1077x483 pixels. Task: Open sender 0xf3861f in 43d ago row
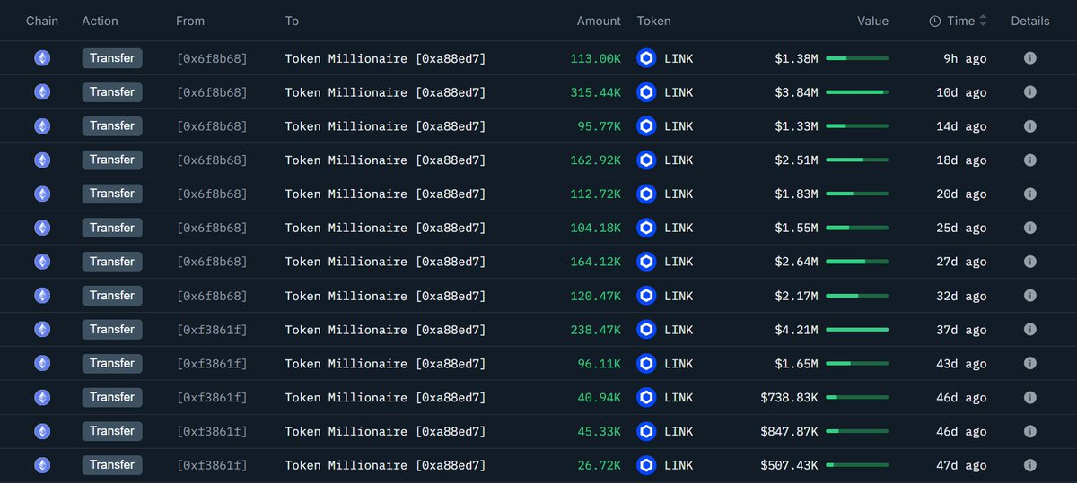[212, 364]
